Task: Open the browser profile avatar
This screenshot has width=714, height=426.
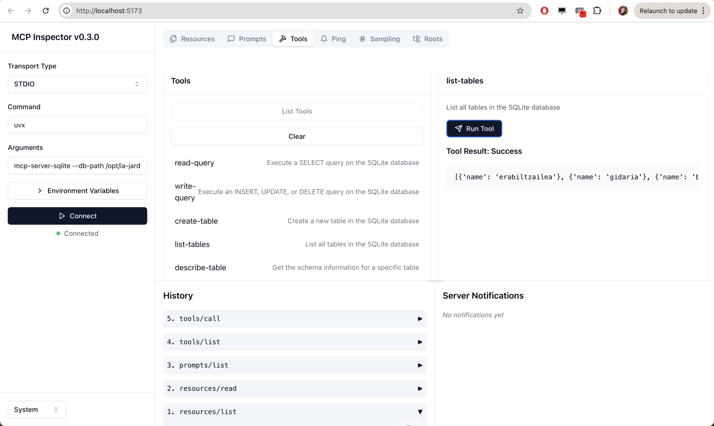Action: (x=623, y=11)
